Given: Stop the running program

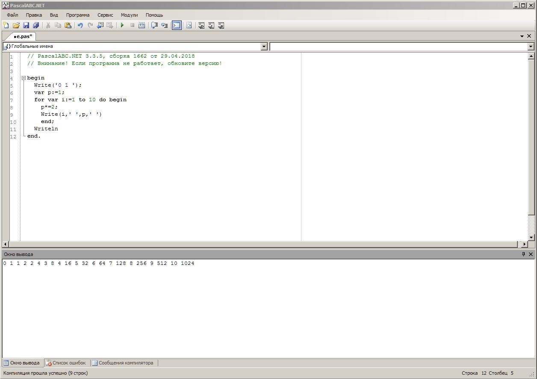Looking at the screenshot, I should pos(132,26).
